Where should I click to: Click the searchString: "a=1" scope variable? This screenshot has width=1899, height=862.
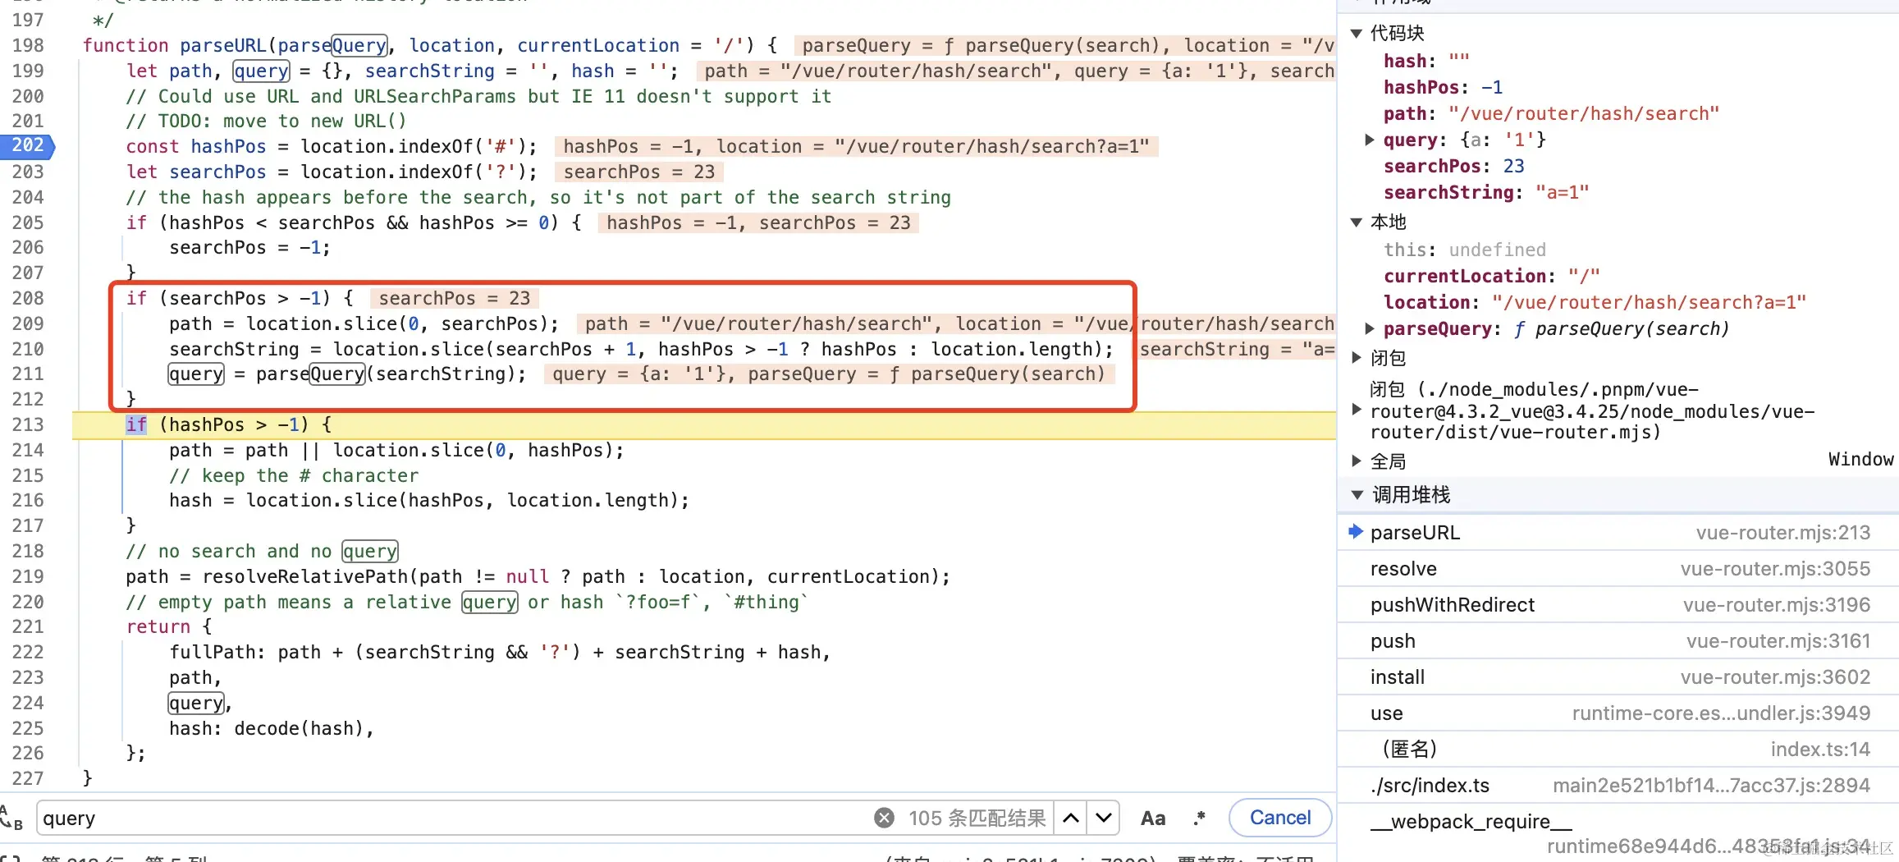(x=1486, y=192)
